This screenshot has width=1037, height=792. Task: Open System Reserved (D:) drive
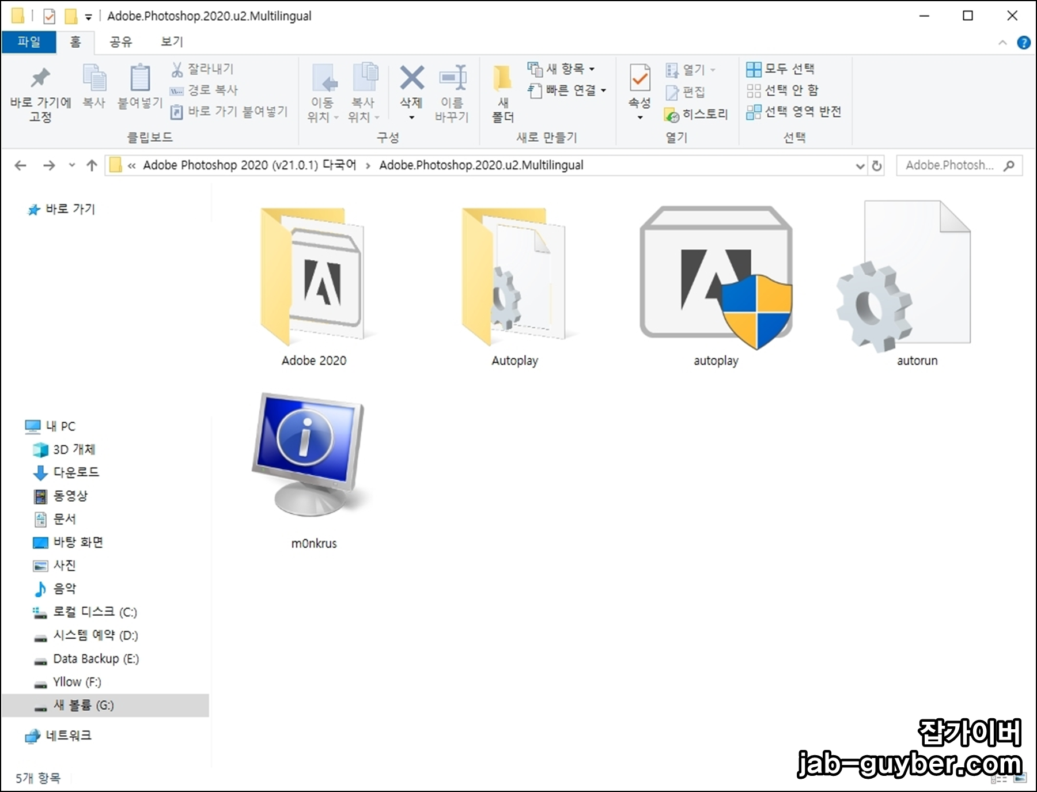(85, 635)
